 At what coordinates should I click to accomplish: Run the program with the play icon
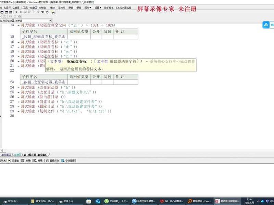(16, 12)
